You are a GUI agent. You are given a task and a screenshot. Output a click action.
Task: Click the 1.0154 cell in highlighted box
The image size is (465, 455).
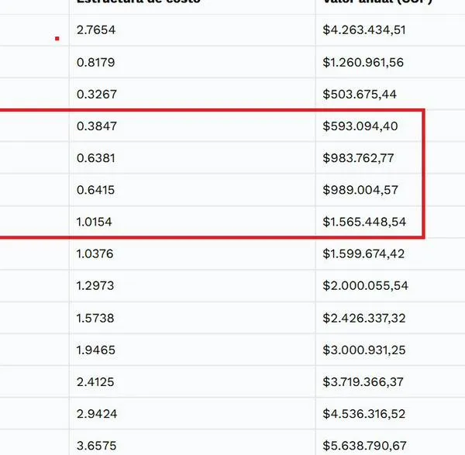pyautogui.click(x=95, y=222)
